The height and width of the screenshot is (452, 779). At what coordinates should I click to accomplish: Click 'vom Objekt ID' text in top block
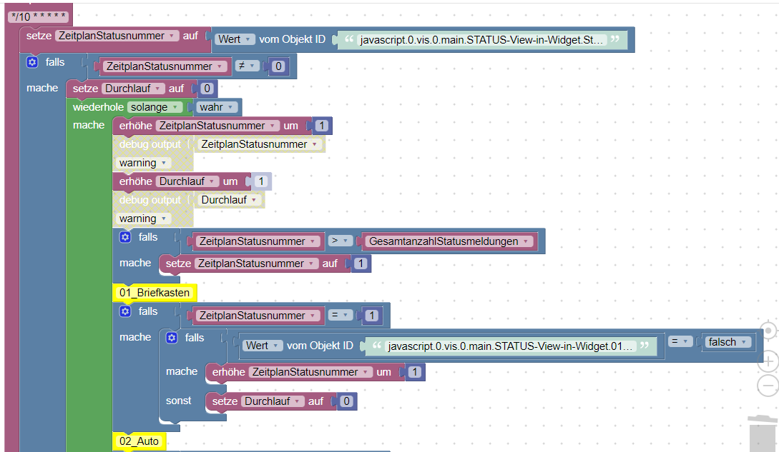[292, 39]
